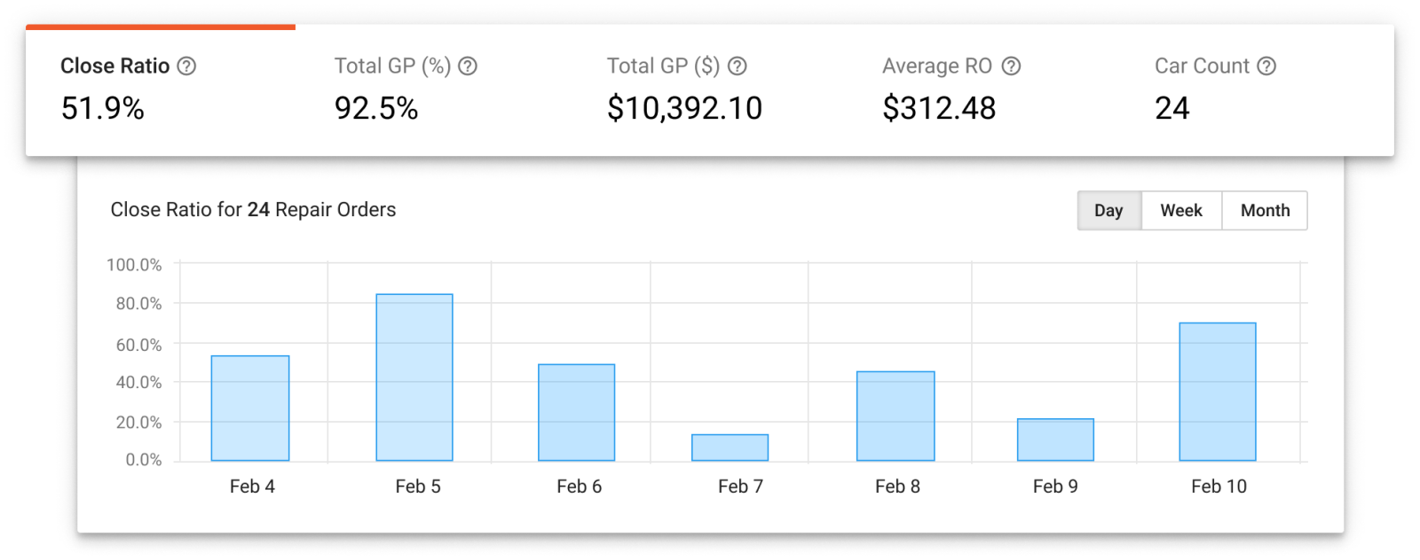Open help icon beside Car Count
This screenshot has height=560, width=1420.
(1267, 66)
